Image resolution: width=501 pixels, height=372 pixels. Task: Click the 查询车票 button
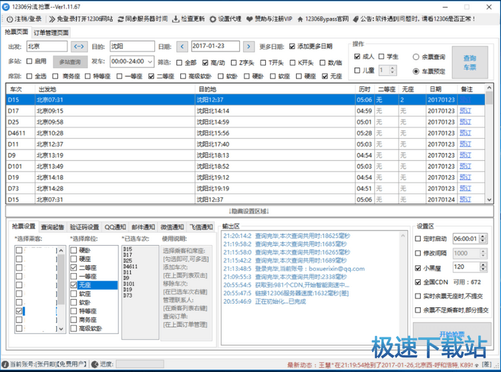470,63
